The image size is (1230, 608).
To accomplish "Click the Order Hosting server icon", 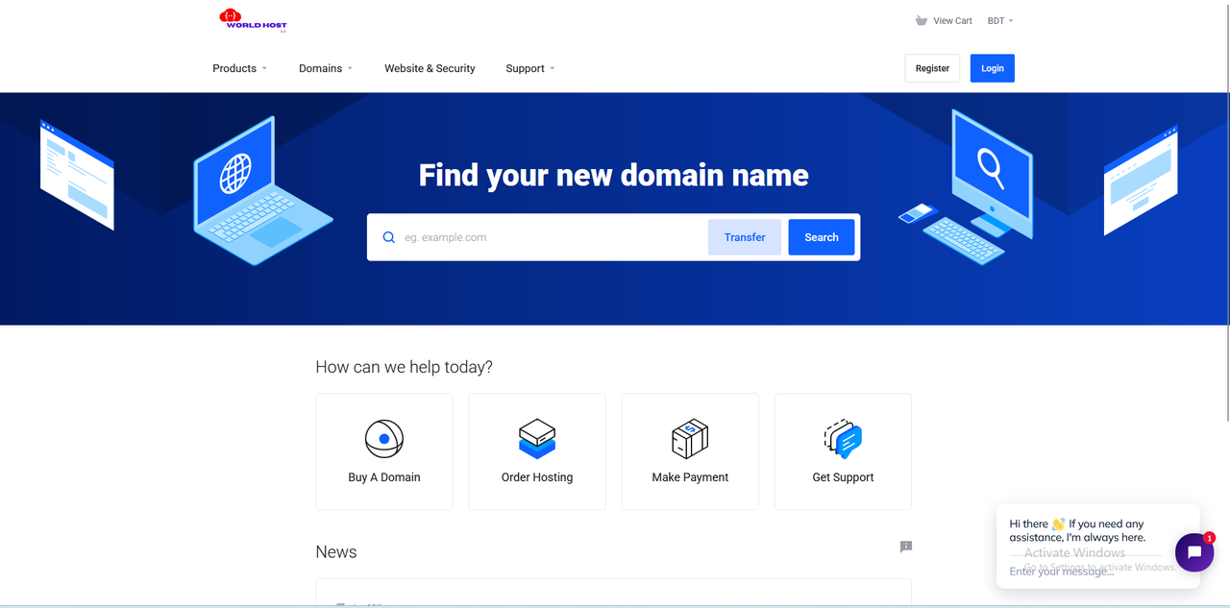I will [537, 439].
